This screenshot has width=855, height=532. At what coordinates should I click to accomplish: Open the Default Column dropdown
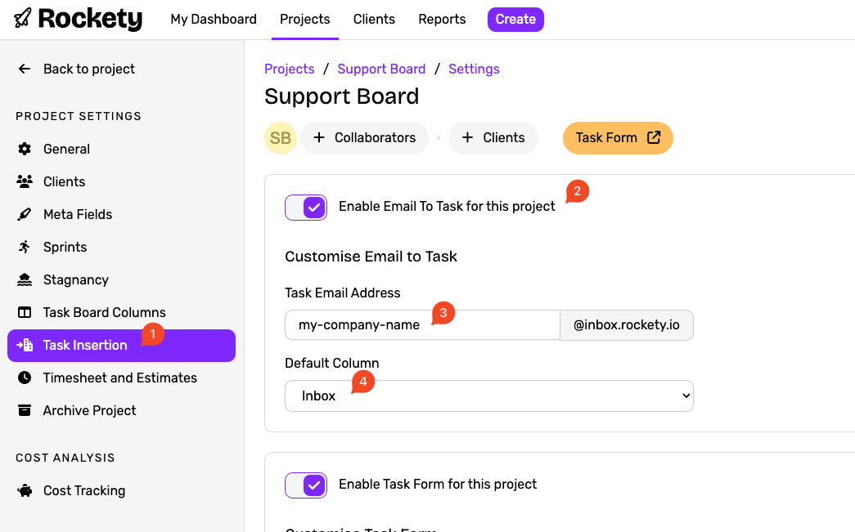[x=489, y=396]
